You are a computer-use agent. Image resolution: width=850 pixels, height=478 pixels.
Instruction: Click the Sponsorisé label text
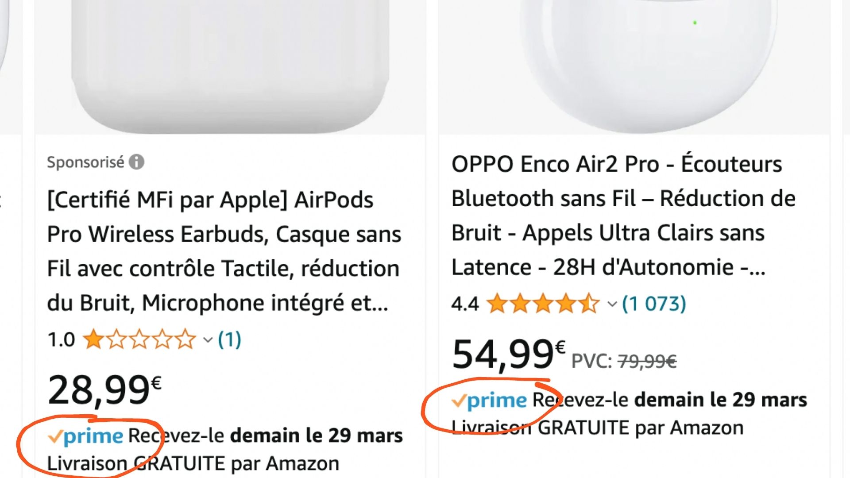tap(85, 162)
